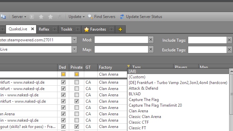Clear the Include Tags field with the X
Image resolution: width=233 pixels, height=131 pixels.
click(x=229, y=40)
